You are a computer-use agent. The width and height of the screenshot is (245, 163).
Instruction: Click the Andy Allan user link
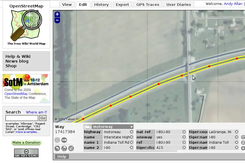[233, 4]
